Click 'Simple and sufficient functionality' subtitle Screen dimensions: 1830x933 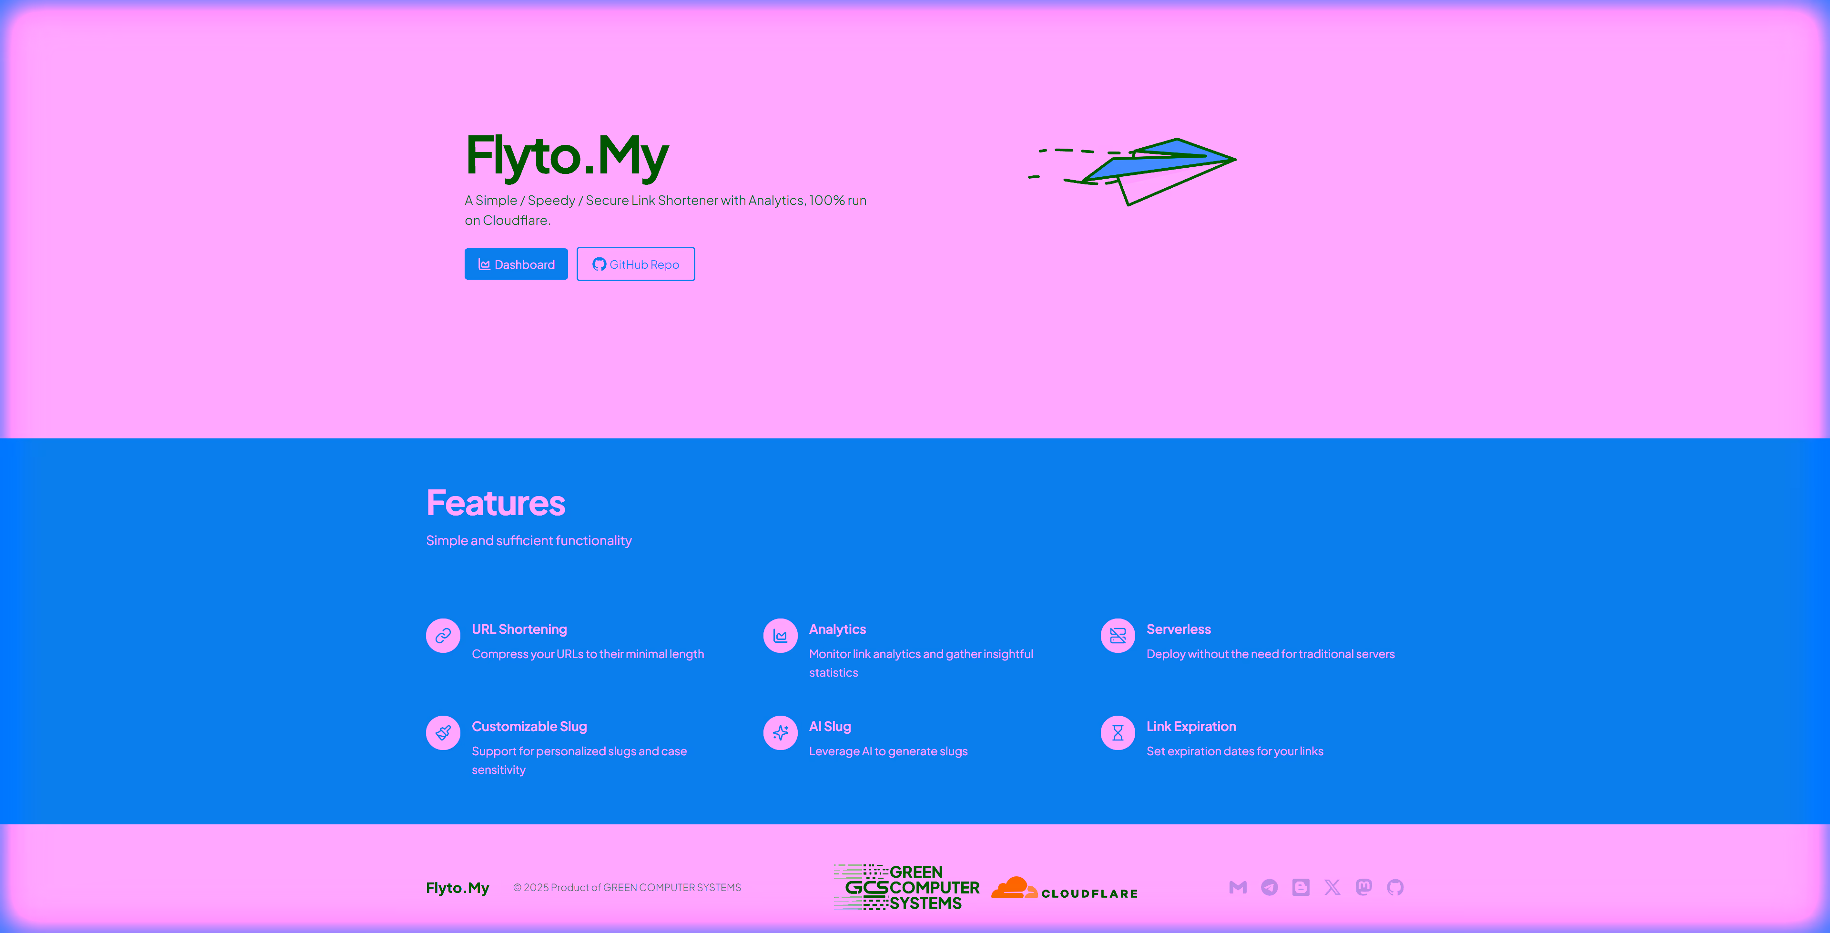[x=529, y=540]
